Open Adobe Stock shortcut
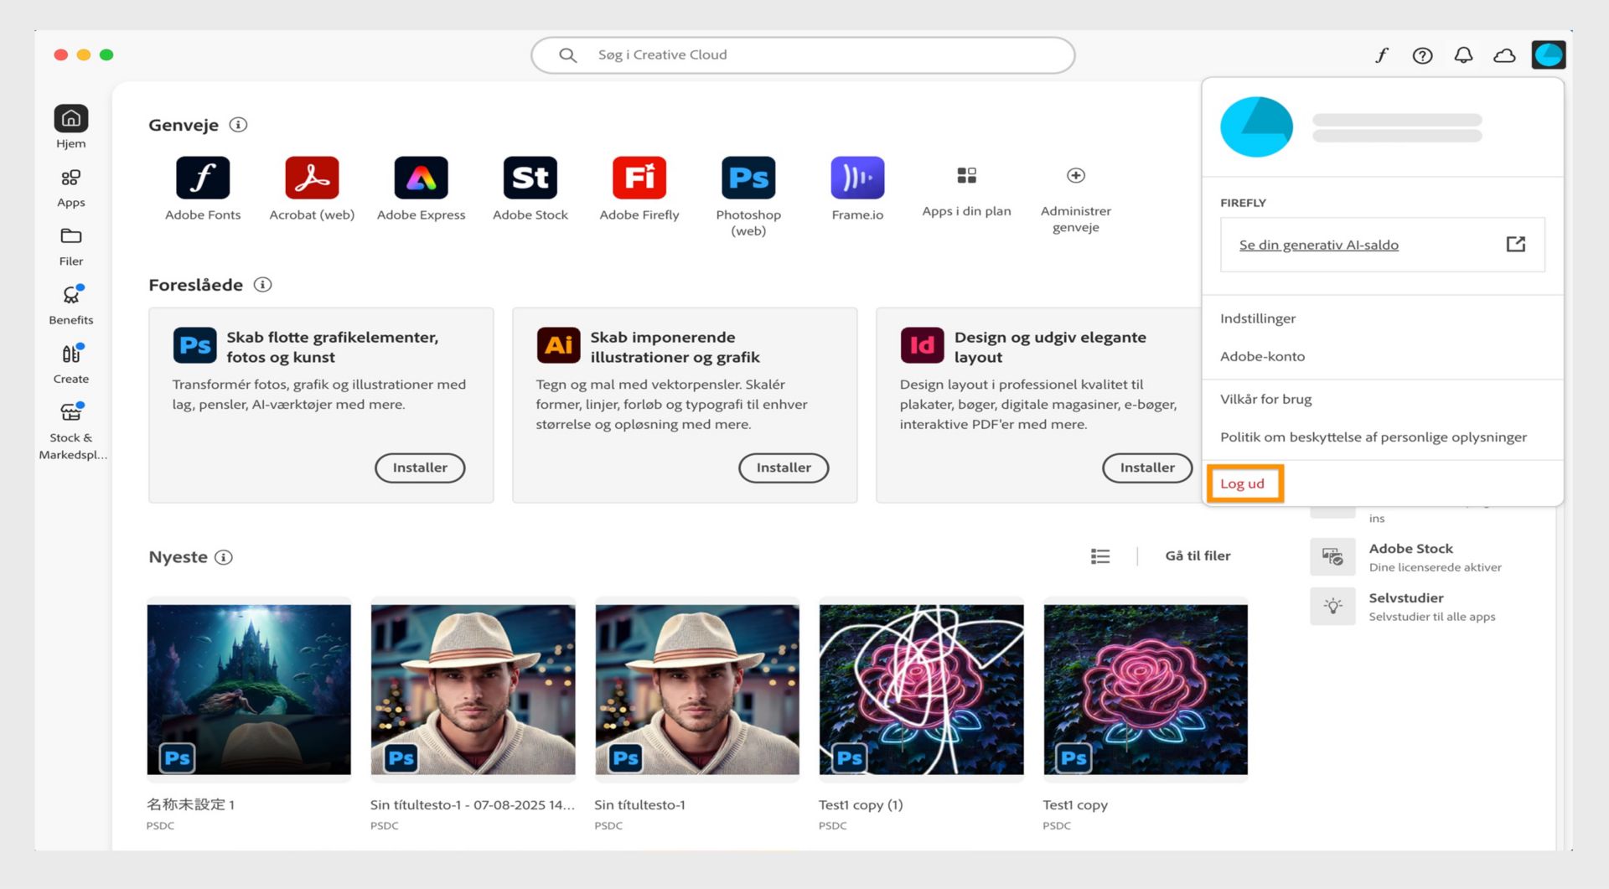The height and width of the screenshot is (889, 1609). (530, 178)
